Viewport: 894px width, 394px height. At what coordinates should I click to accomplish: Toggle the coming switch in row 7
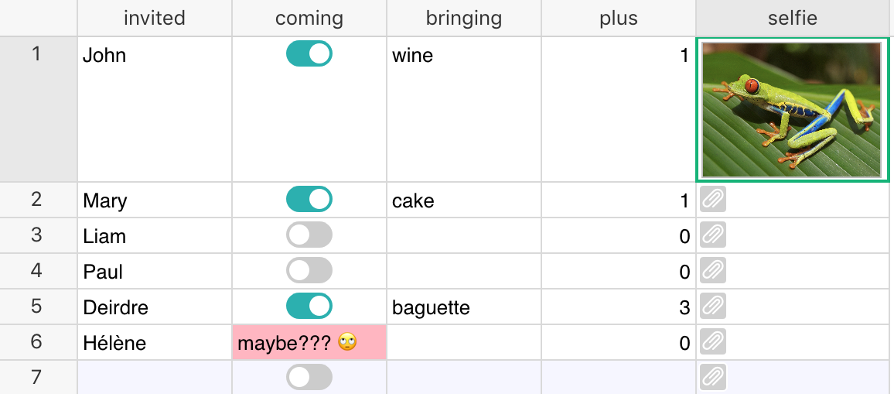tap(309, 377)
